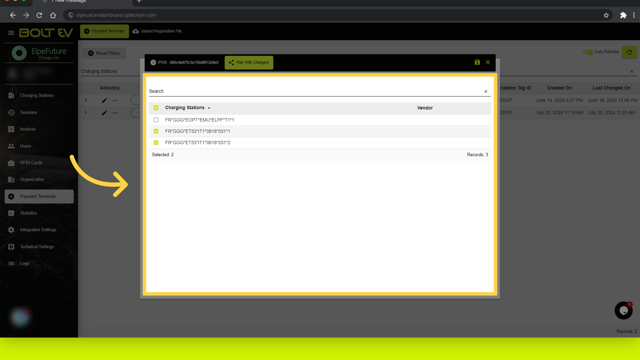Expand the first table row chevron
This screenshot has height=360, width=640.
point(86,100)
